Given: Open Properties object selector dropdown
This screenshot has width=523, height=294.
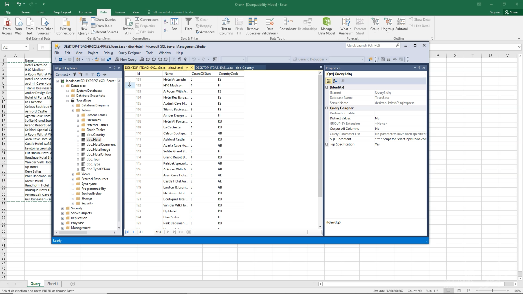Looking at the screenshot, I should (425, 74).
